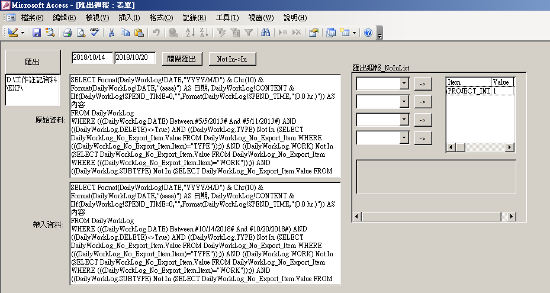
Task: Select the PROJECT_IND row in list
Action: 480,91
